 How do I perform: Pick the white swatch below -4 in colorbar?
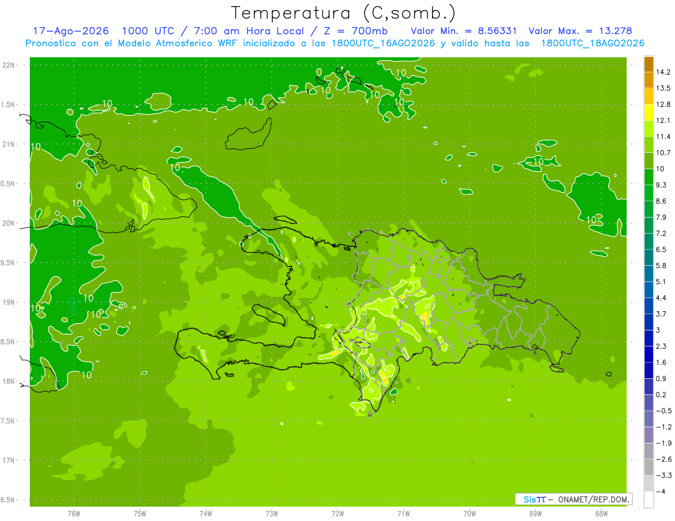pos(649,499)
